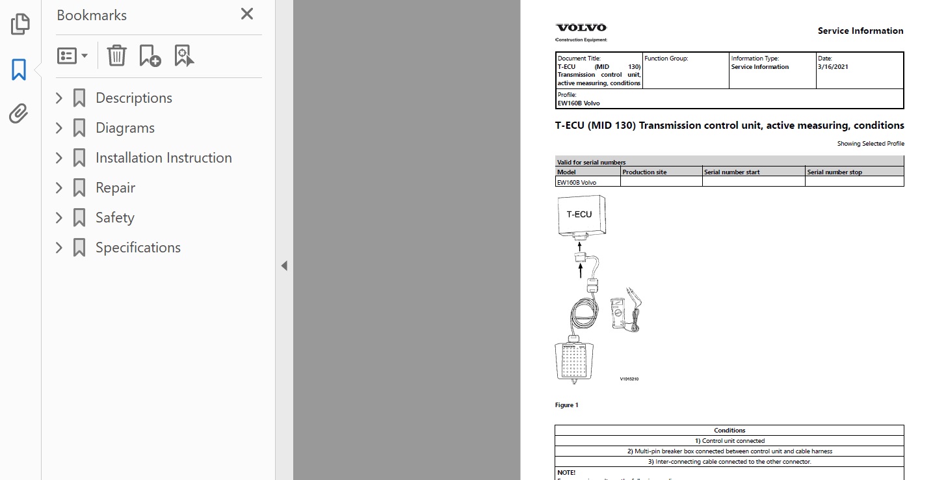Click the add new bookmark icon
This screenshot has width=933, height=480.
click(x=150, y=56)
